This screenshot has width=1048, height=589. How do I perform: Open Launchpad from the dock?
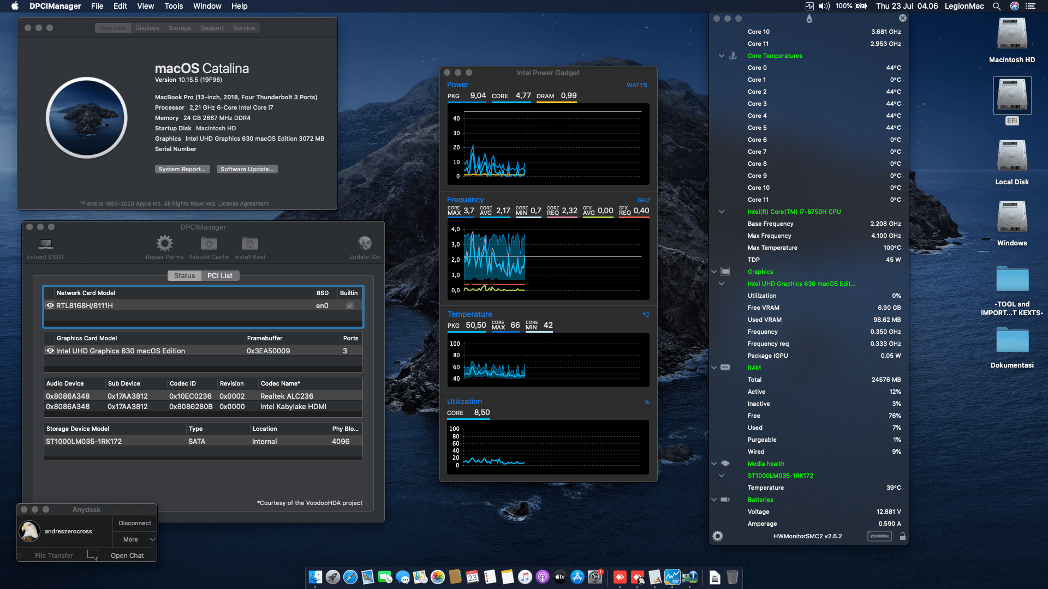(x=333, y=576)
